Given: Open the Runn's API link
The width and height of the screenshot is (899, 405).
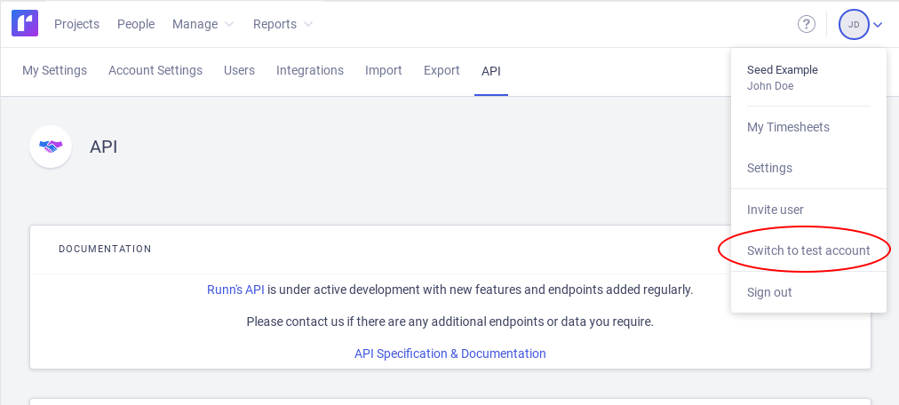Looking at the screenshot, I should tap(235, 290).
